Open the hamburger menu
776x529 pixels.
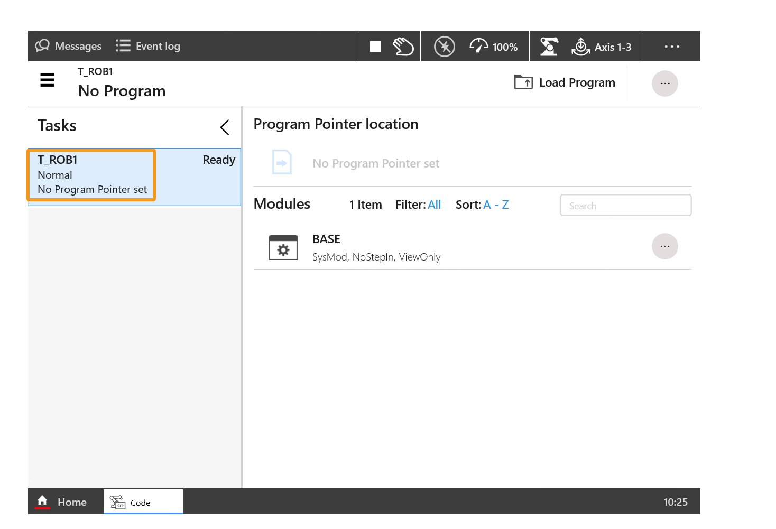[48, 80]
